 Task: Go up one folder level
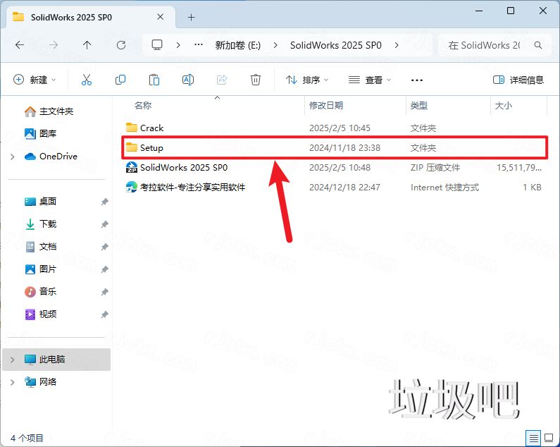[87, 45]
